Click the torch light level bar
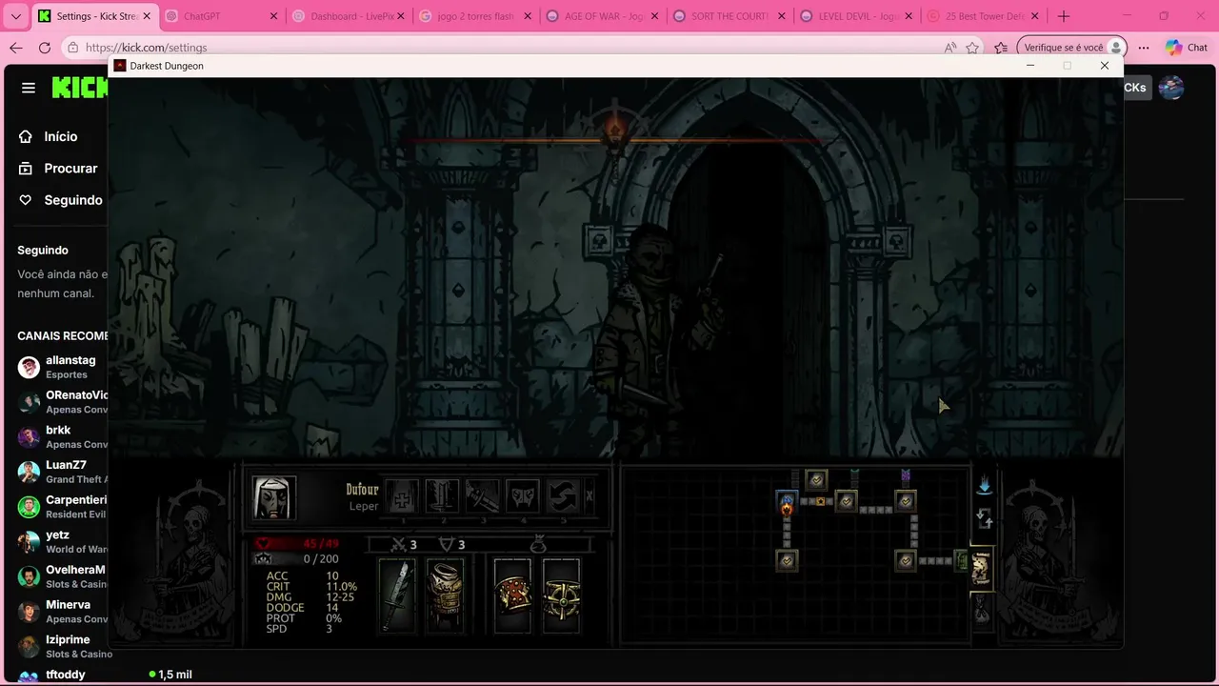The height and width of the screenshot is (686, 1219). point(614,140)
